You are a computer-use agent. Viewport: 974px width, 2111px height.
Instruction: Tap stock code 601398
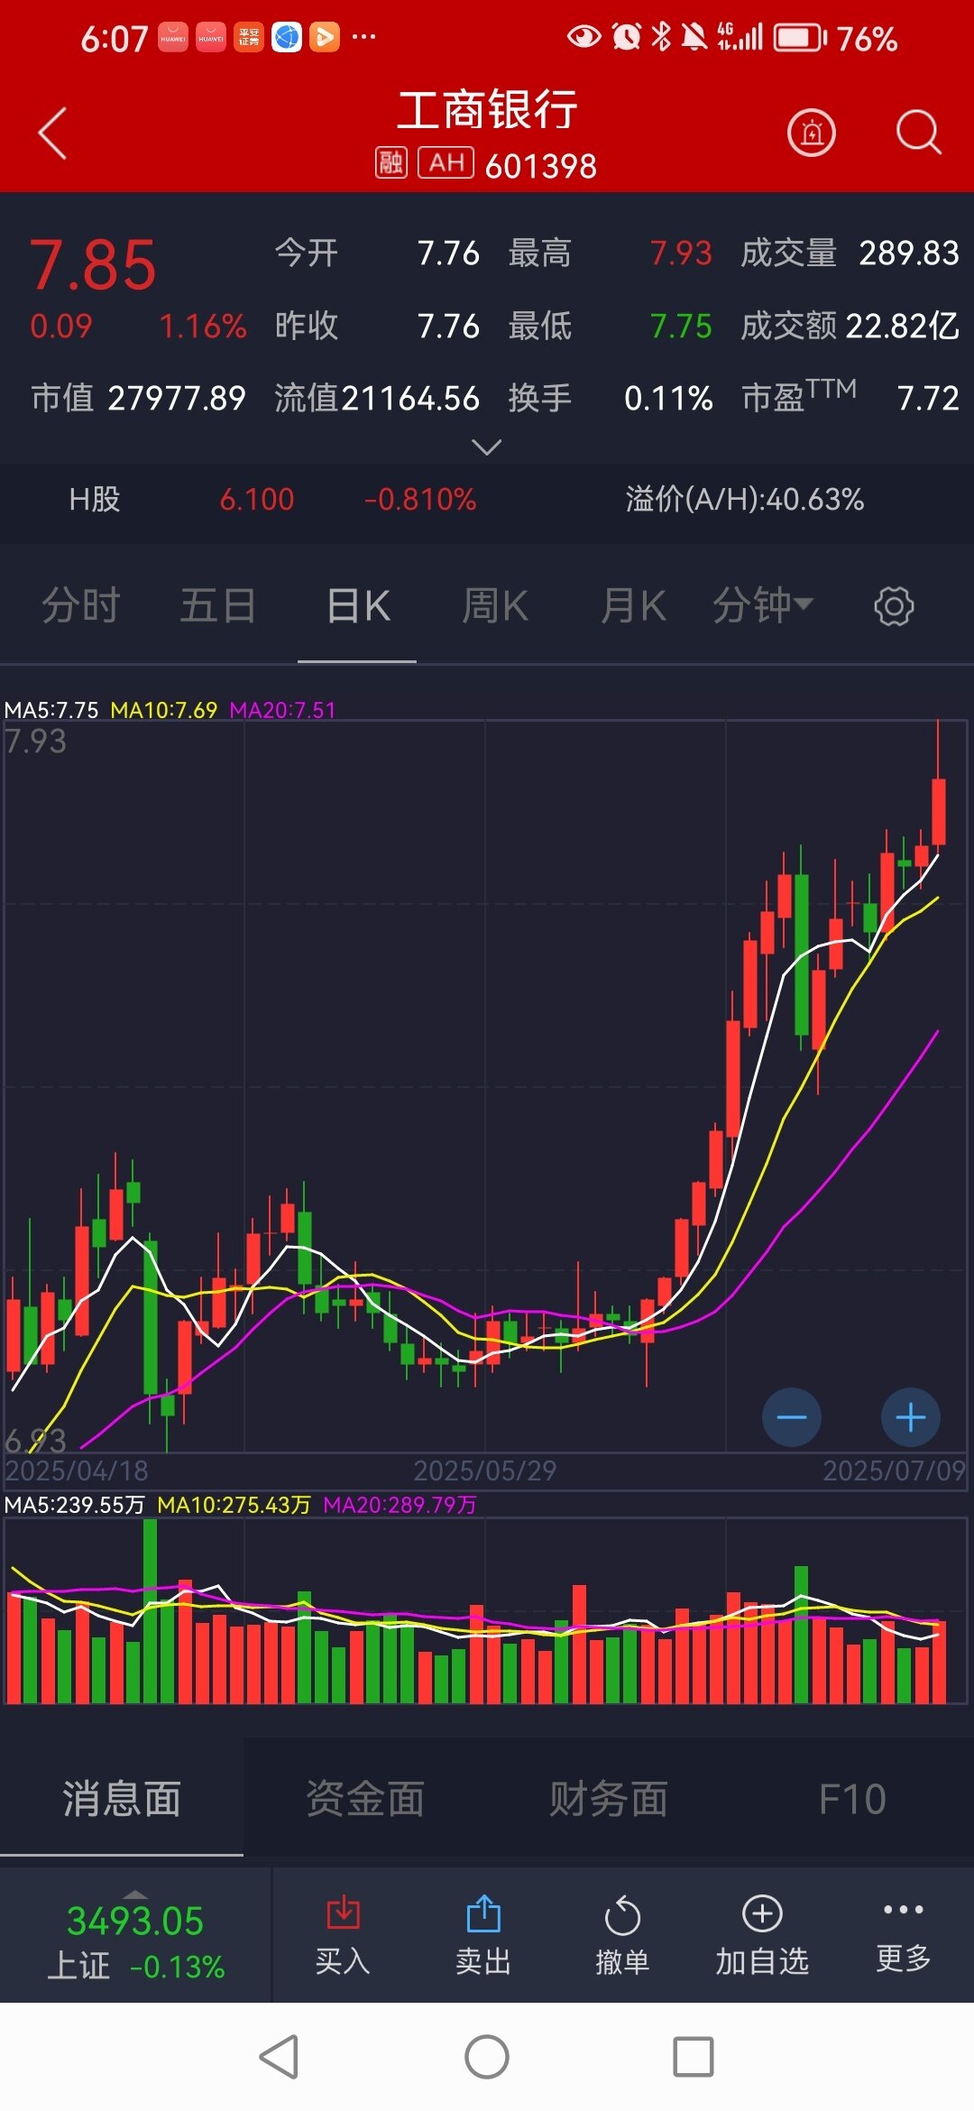click(541, 166)
